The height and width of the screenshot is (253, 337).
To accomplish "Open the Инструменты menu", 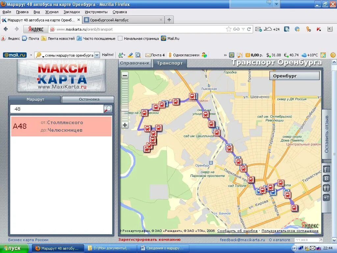I will point(96,12).
